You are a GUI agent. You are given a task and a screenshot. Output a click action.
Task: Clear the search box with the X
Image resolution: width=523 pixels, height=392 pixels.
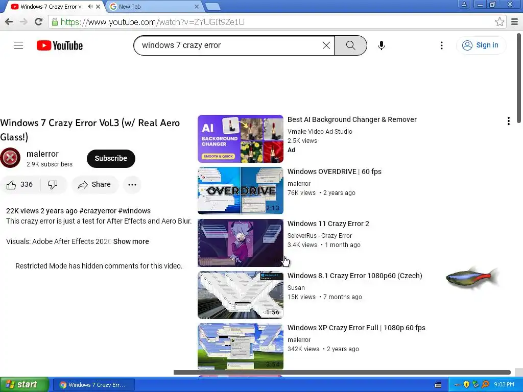point(326,45)
